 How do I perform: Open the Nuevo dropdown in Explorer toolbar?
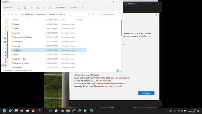tap(9, 8)
